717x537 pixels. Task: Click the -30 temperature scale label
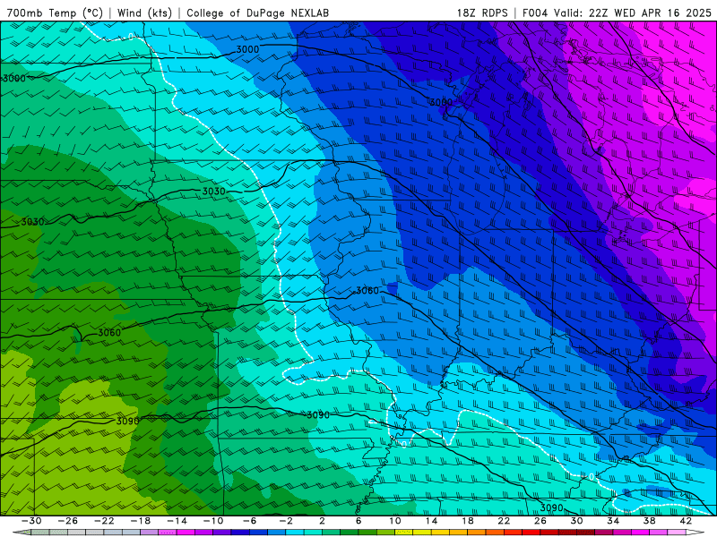click(31, 521)
